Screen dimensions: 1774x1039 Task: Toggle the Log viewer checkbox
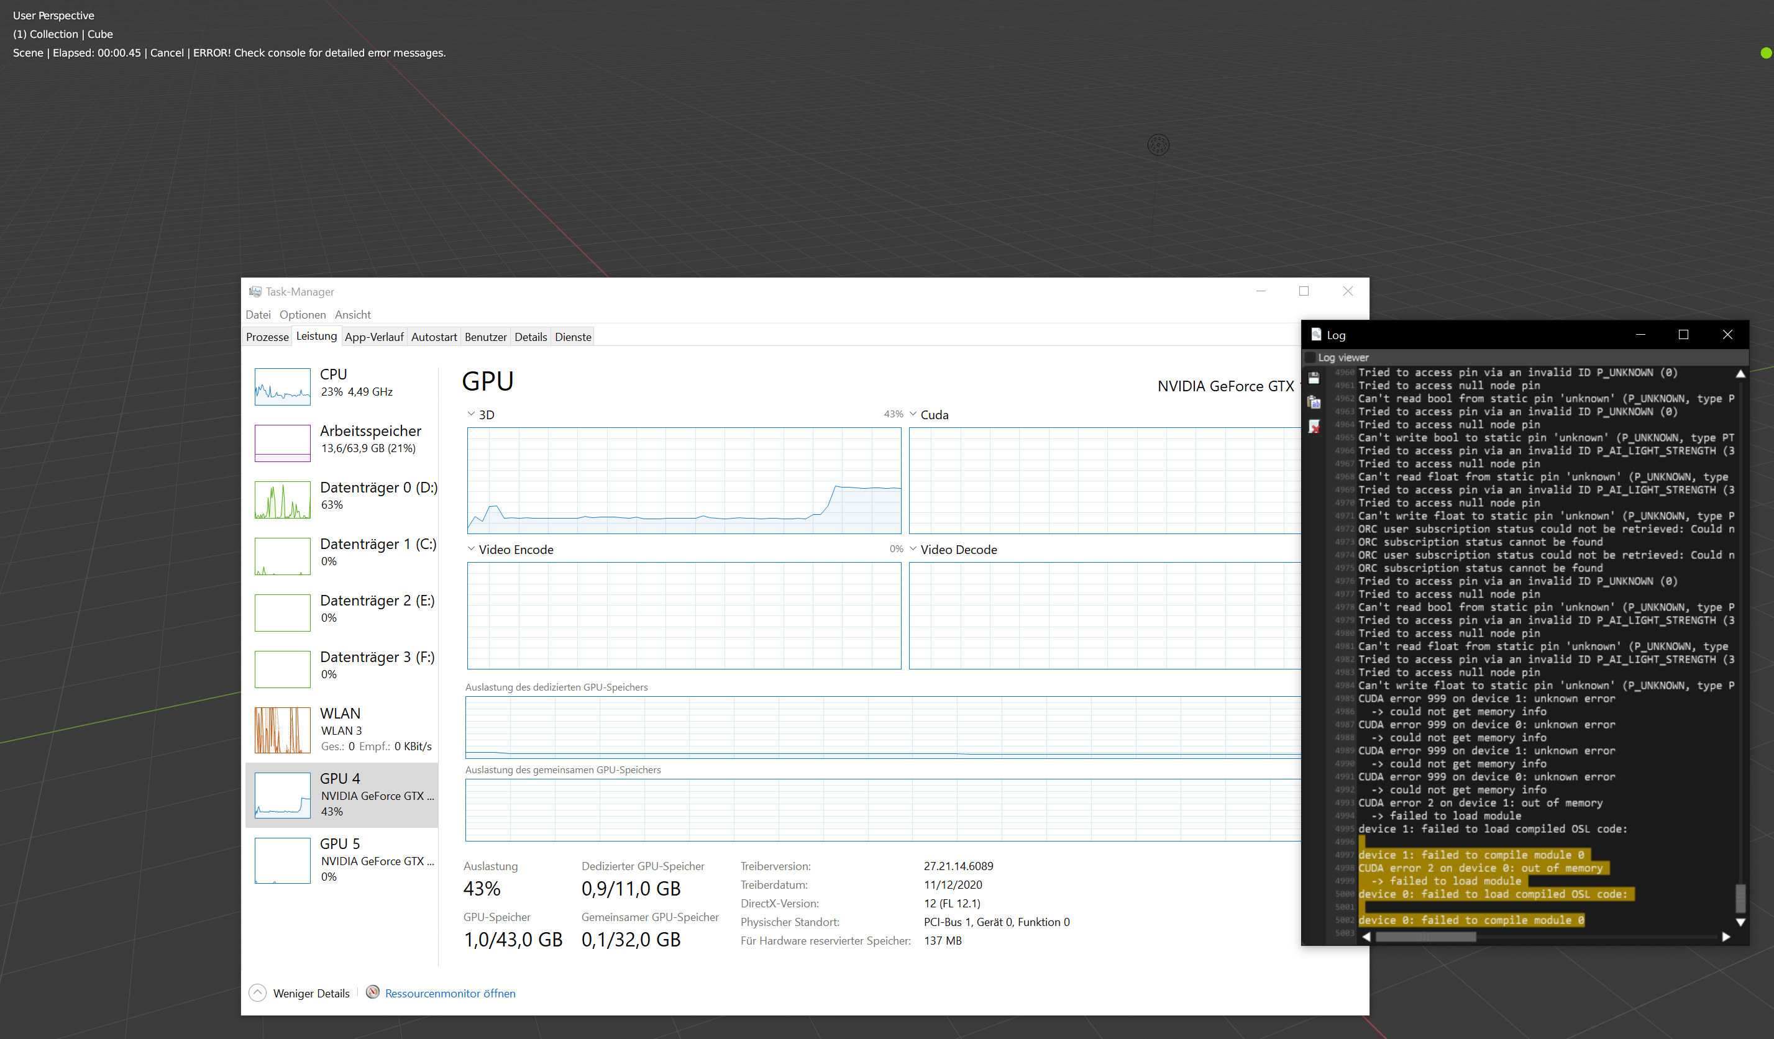point(1310,357)
